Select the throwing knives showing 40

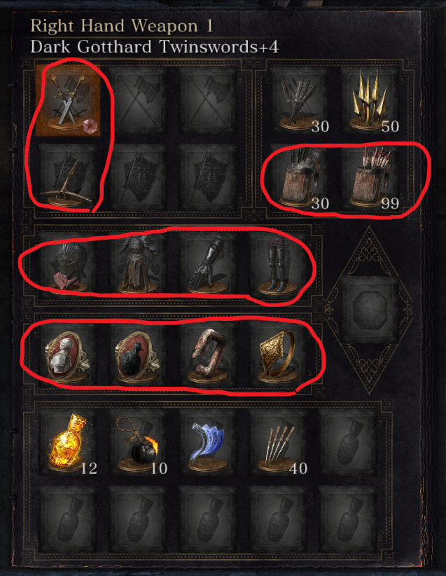(278, 443)
